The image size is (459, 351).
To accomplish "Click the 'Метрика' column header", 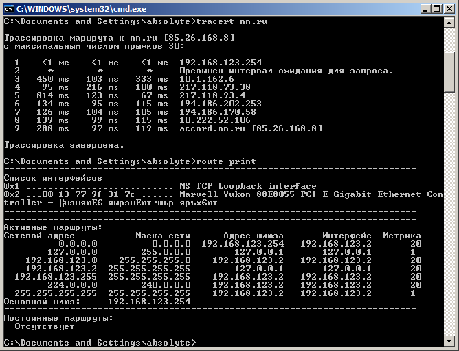I will pos(402,236).
